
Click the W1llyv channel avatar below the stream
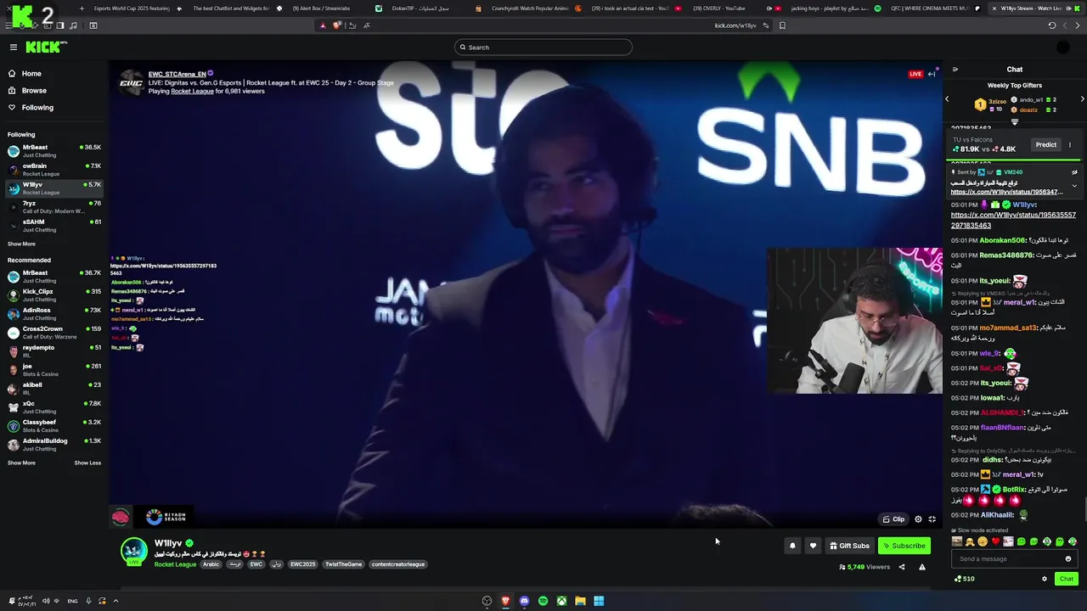pyautogui.click(x=133, y=550)
